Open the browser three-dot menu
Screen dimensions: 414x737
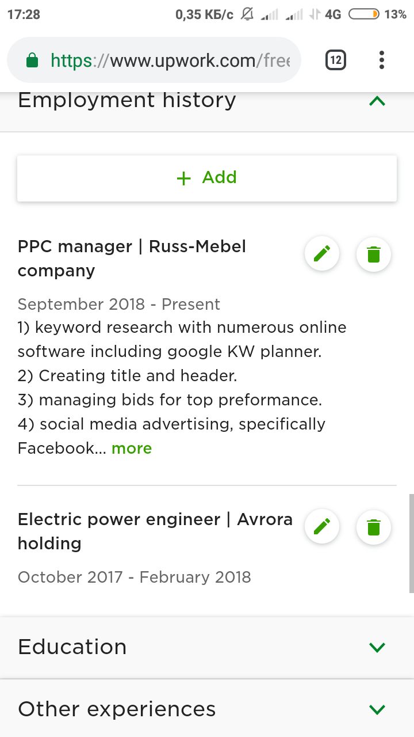pyautogui.click(x=382, y=60)
